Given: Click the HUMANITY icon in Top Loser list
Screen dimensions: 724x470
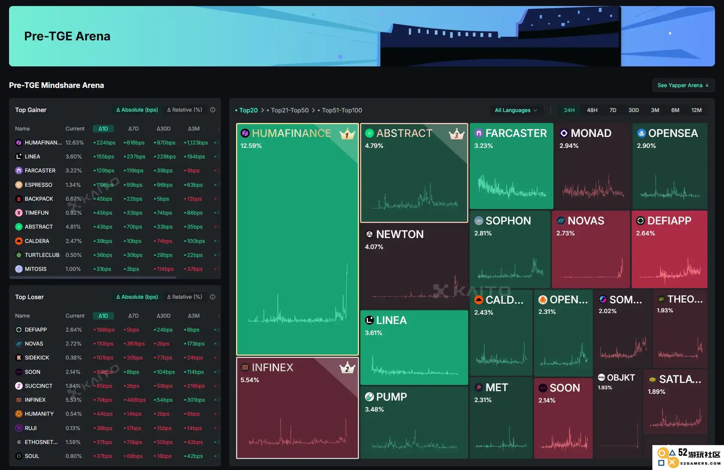Looking at the screenshot, I should 19,414.
